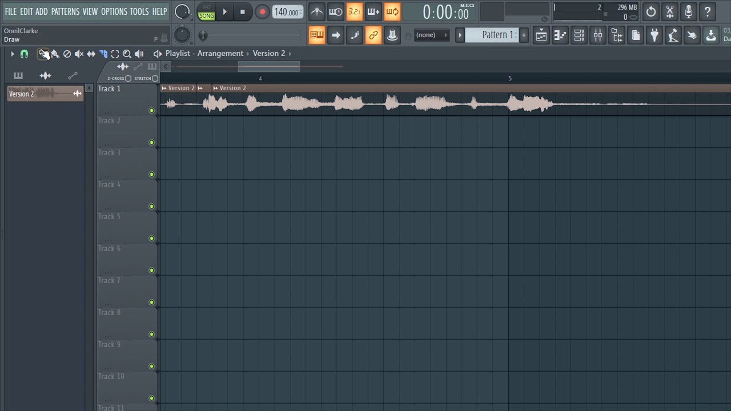Select the Playback speaker tool
Image resolution: width=731 pixels, height=411 pixels.
(139, 54)
